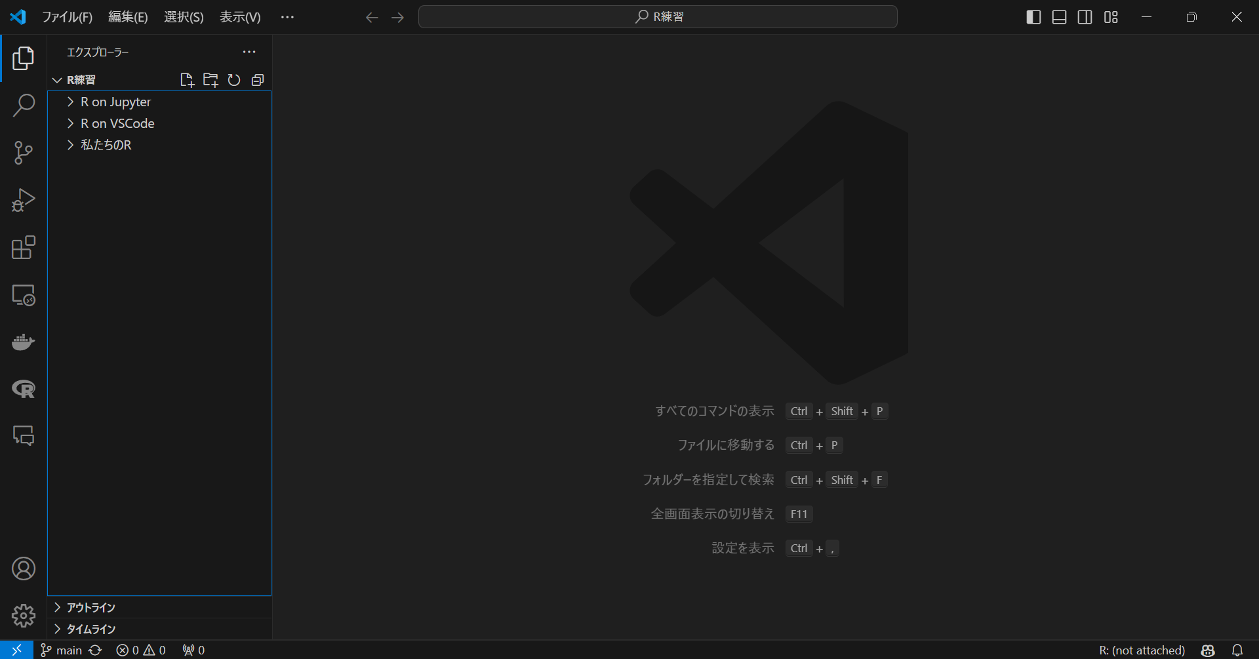Screen dimensions: 1259x659
Task: Open the Run and Debug view
Action: point(24,200)
